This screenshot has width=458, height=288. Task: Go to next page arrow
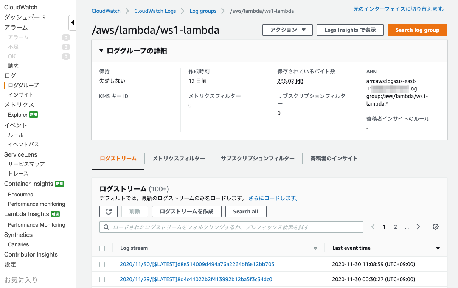(418, 227)
